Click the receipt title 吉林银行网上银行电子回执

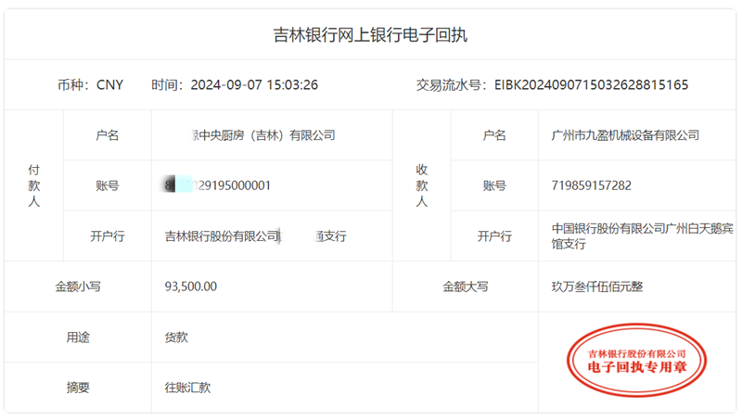(x=371, y=35)
